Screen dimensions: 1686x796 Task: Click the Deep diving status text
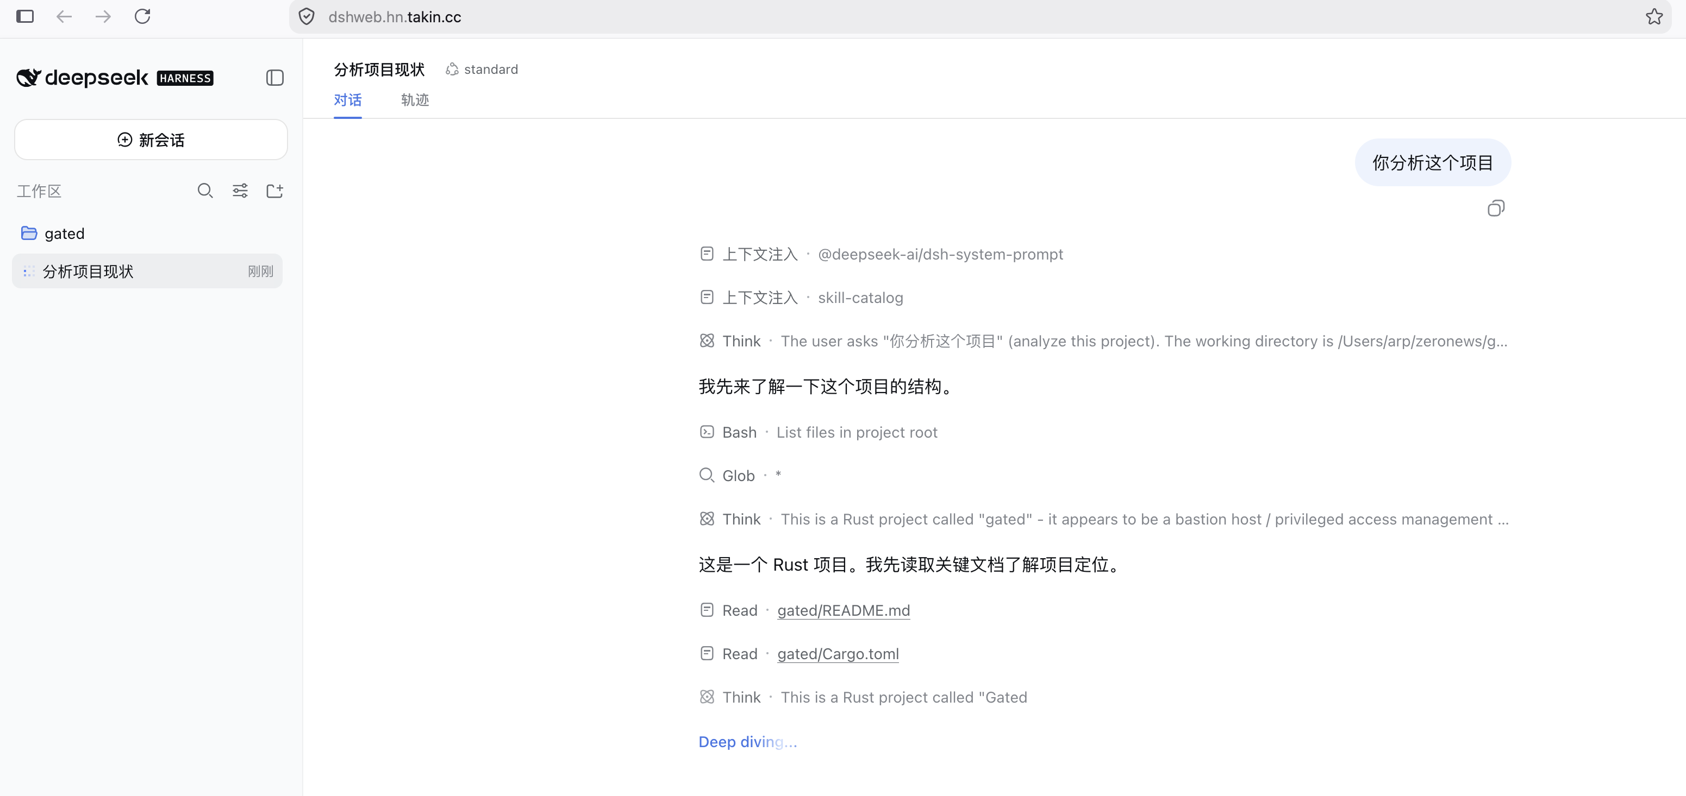748,742
